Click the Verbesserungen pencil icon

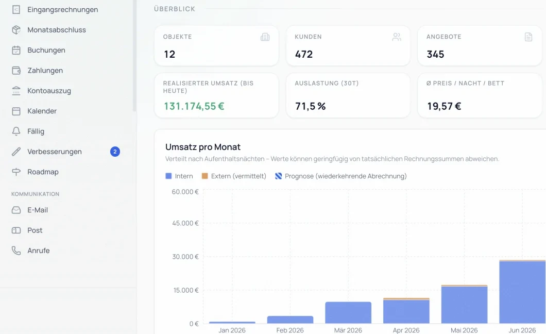click(16, 152)
